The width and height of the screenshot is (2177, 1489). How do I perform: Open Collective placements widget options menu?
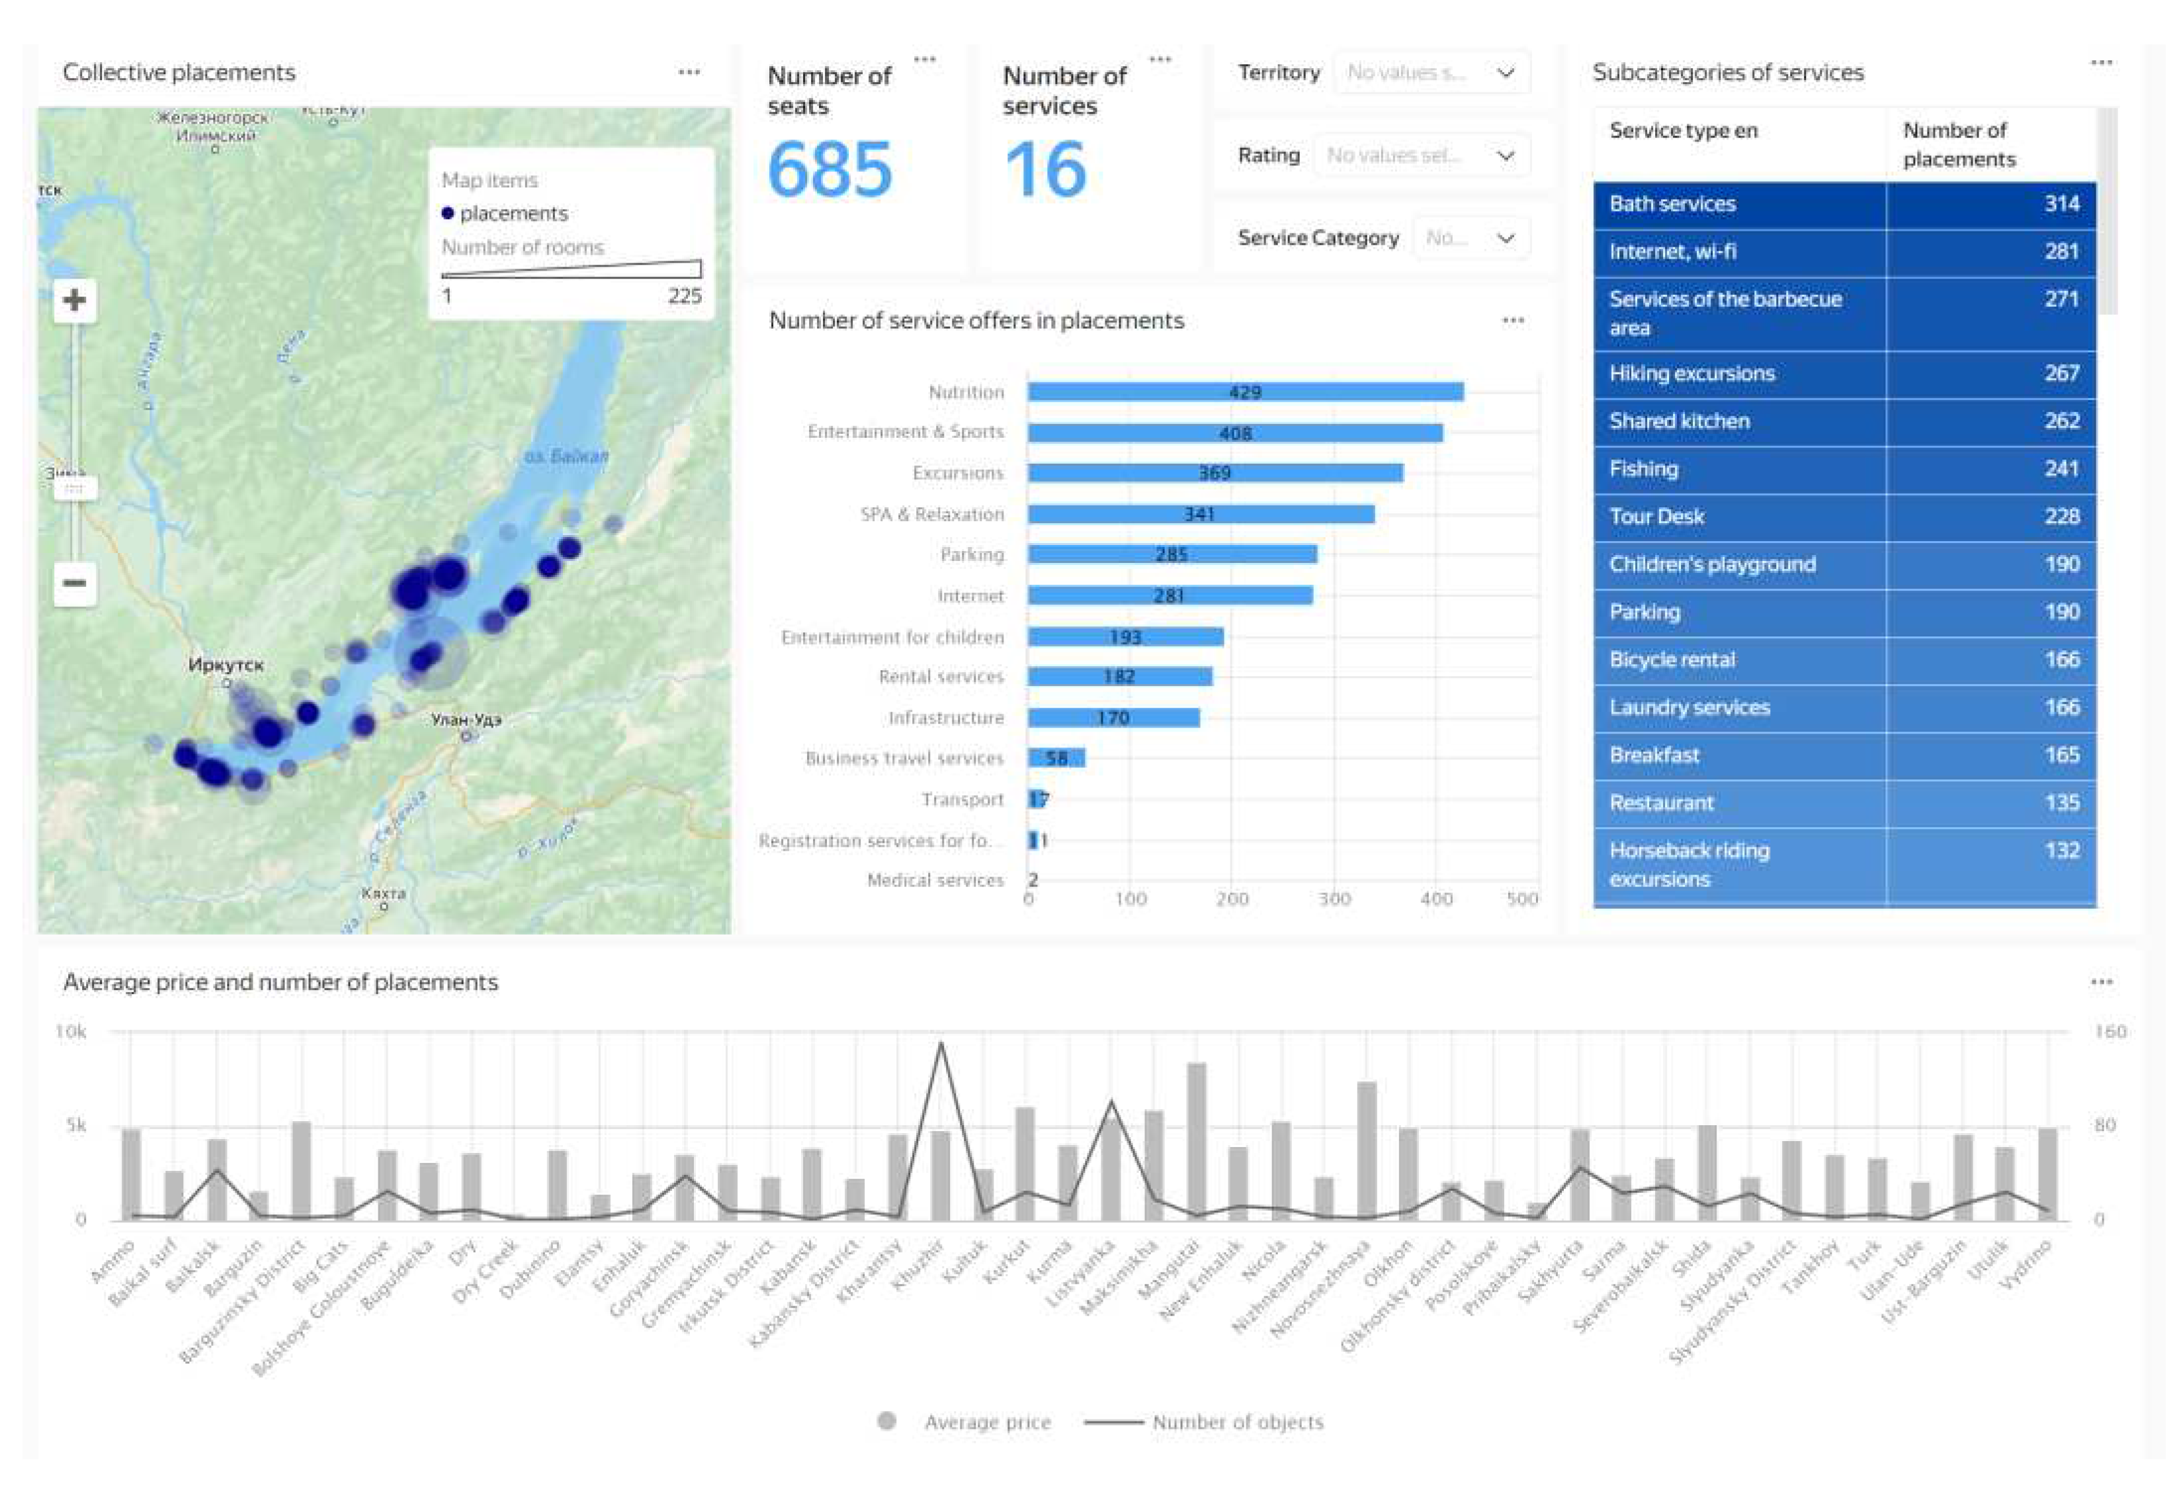tap(689, 72)
